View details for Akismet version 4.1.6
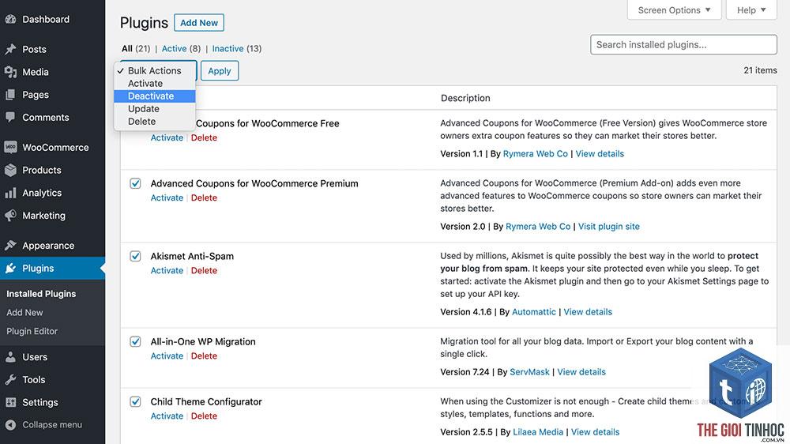 pyautogui.click(x=588, y=312)
